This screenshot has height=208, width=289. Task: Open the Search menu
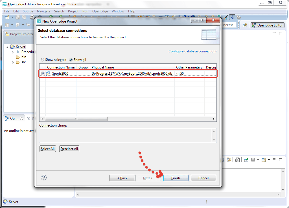pyautogui.click(x=59, y=11)
